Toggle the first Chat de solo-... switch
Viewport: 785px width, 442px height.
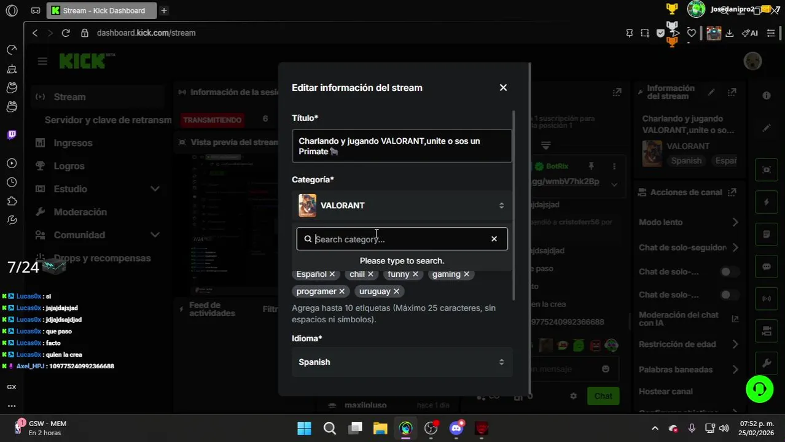coord(728,271)
